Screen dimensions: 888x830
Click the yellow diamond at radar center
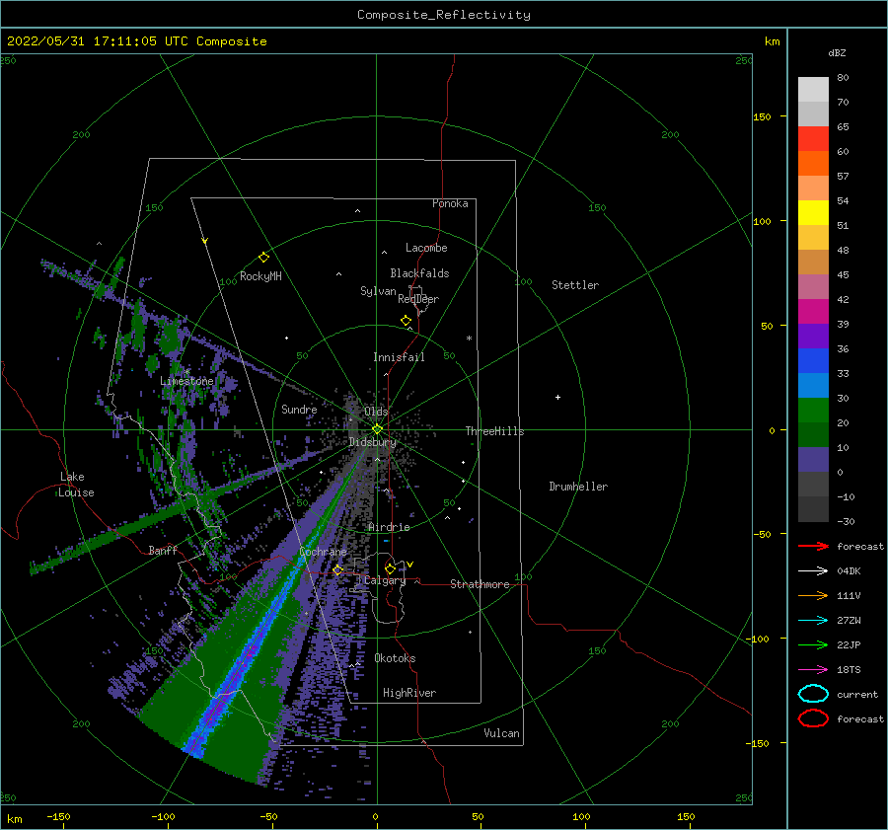coord(377,429)
